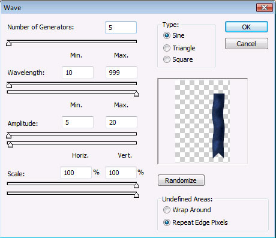Click the Amplitude Min field

point(77,122)
